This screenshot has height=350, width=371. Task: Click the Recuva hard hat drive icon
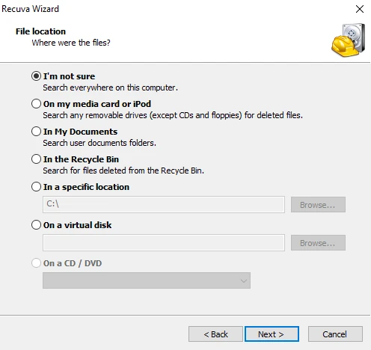pos(349,40)
